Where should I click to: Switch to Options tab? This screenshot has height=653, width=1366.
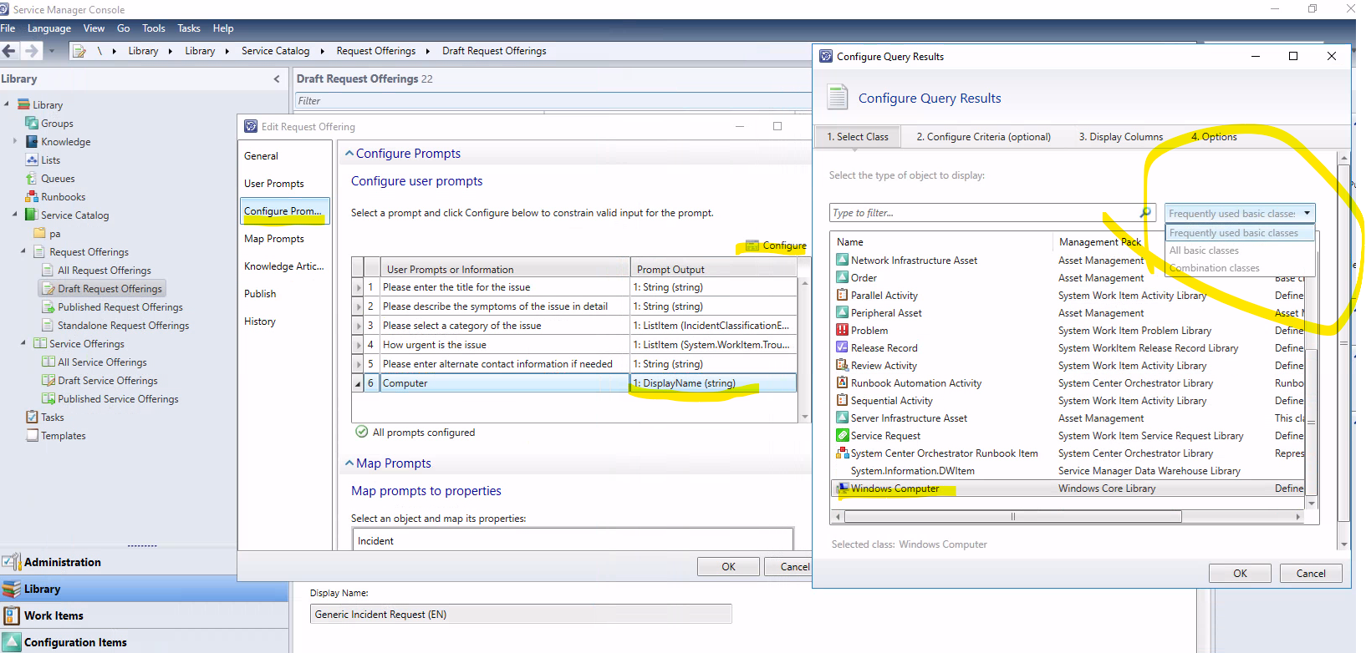click(x=1214, y=137)
